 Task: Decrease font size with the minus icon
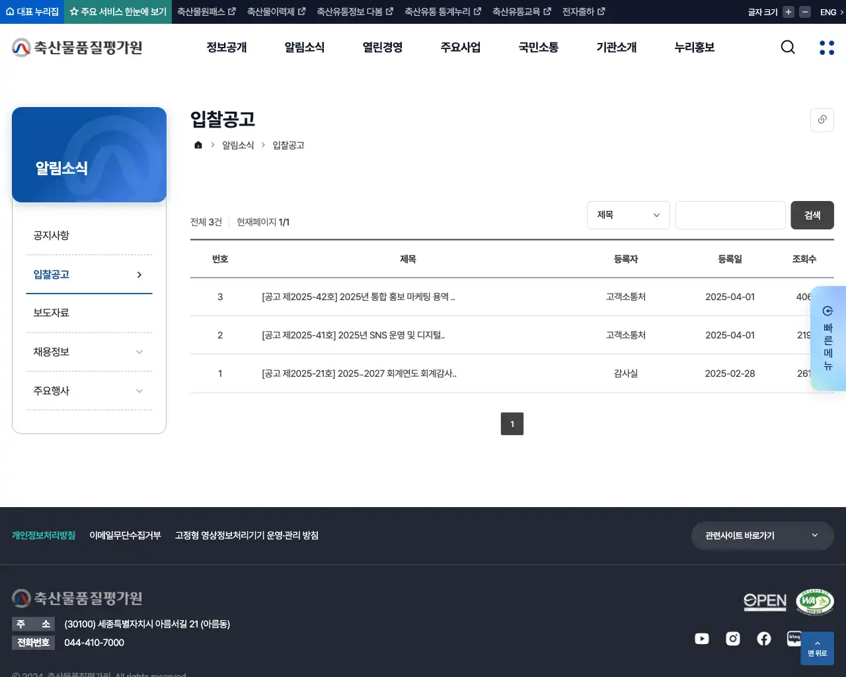coord(804,11)
